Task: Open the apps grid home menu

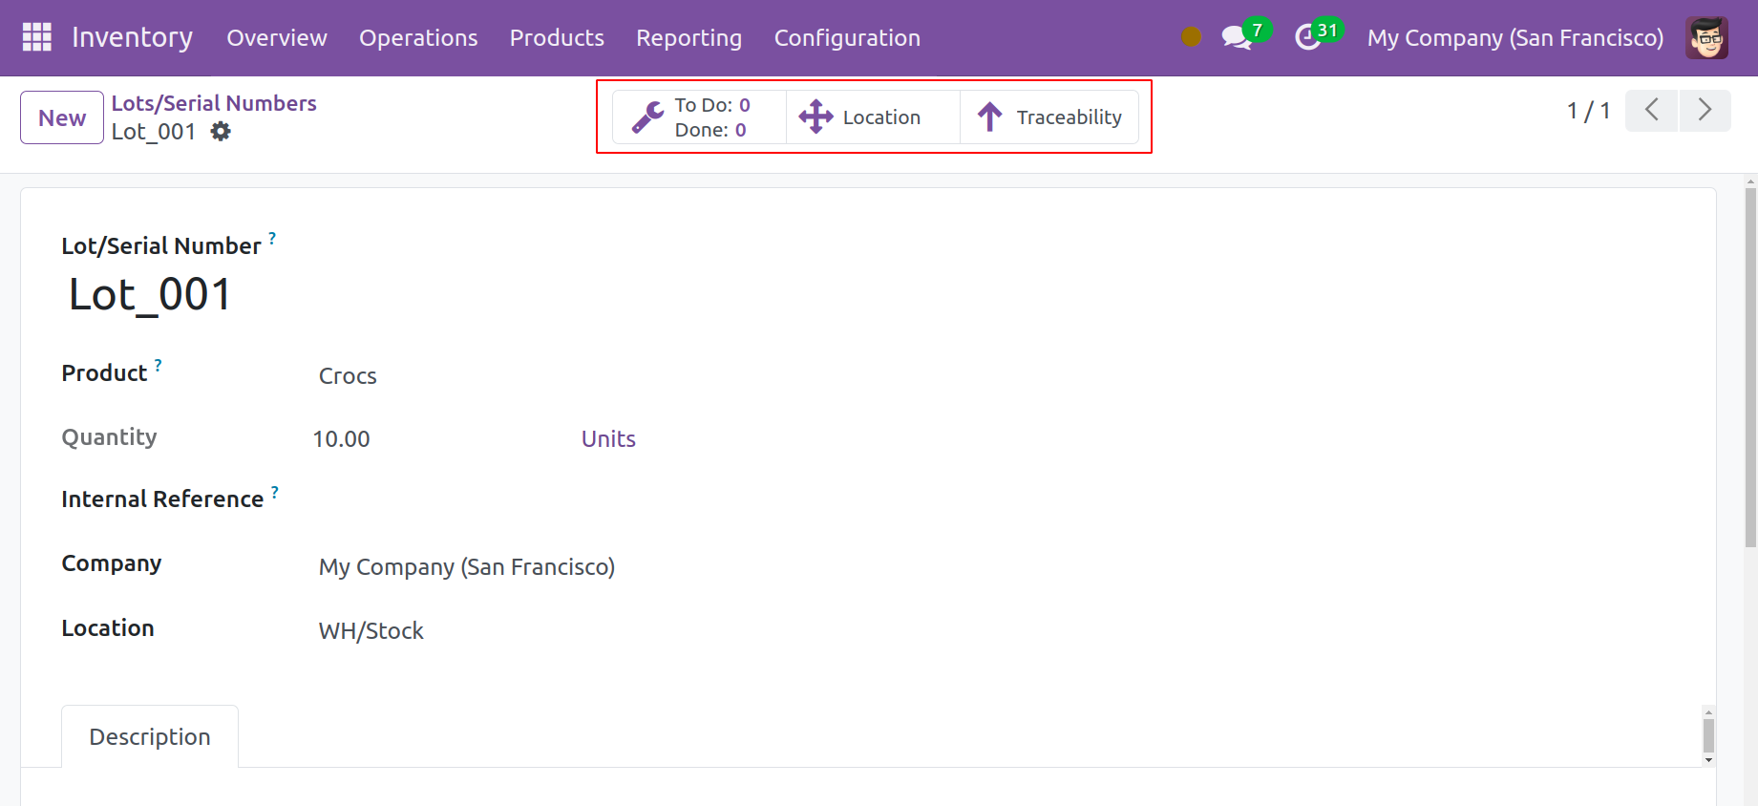Action: (x=36, y=37)
